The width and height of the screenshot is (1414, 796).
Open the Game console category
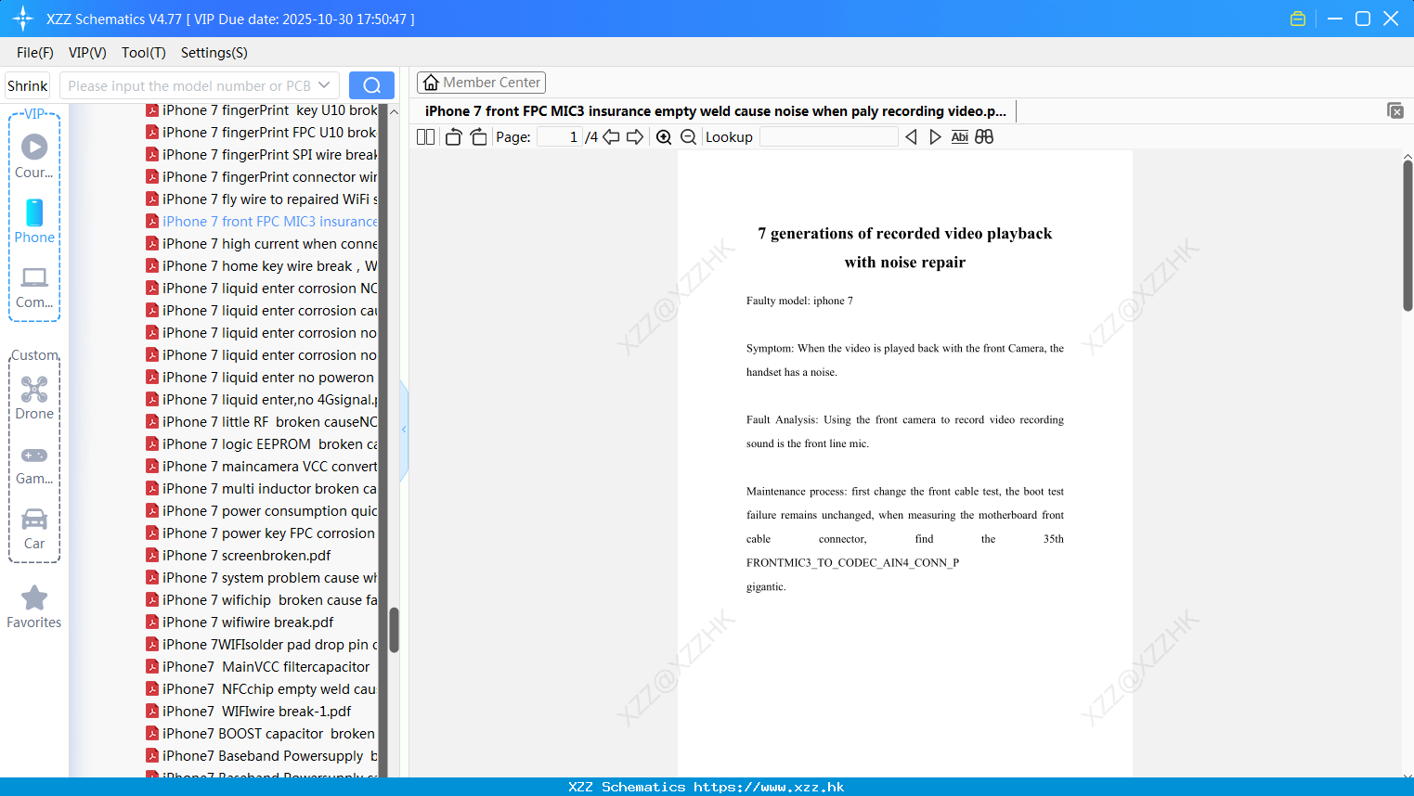34,465
